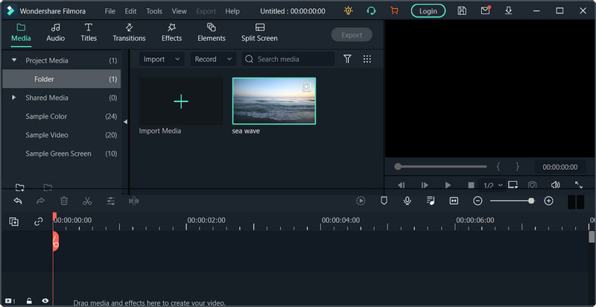Toggle the preview volume speaker

click(x=555, y=185)
